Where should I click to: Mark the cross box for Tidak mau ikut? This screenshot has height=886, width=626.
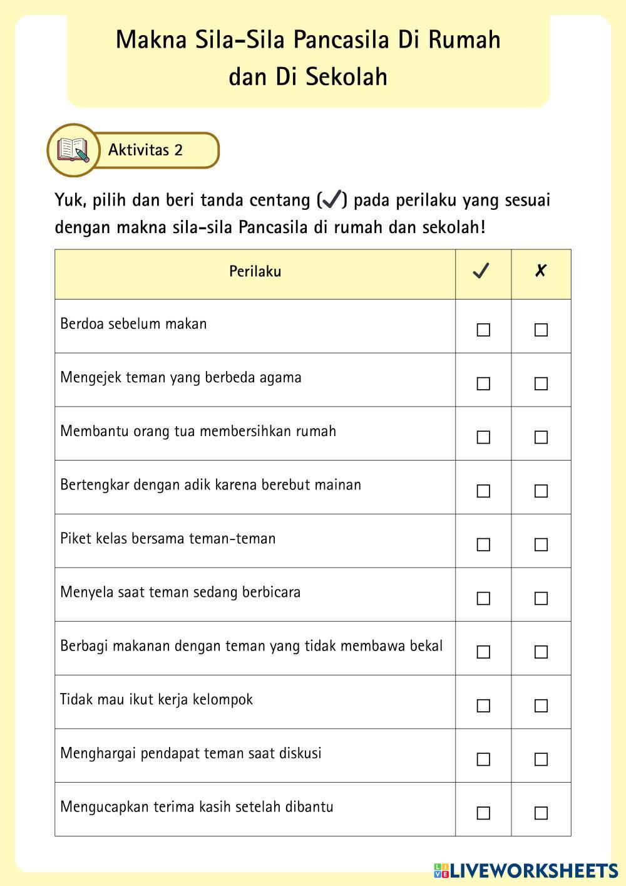[x=541, y=706]
